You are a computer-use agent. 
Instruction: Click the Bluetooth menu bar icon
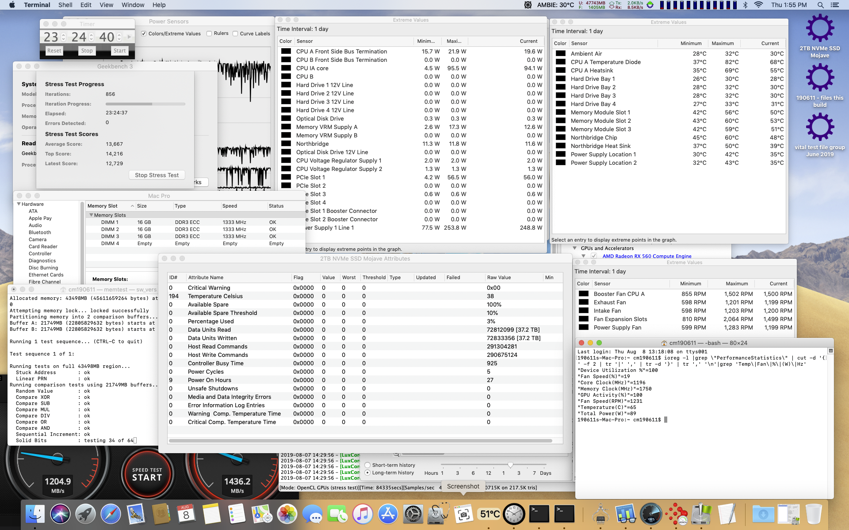pos(745,5)
